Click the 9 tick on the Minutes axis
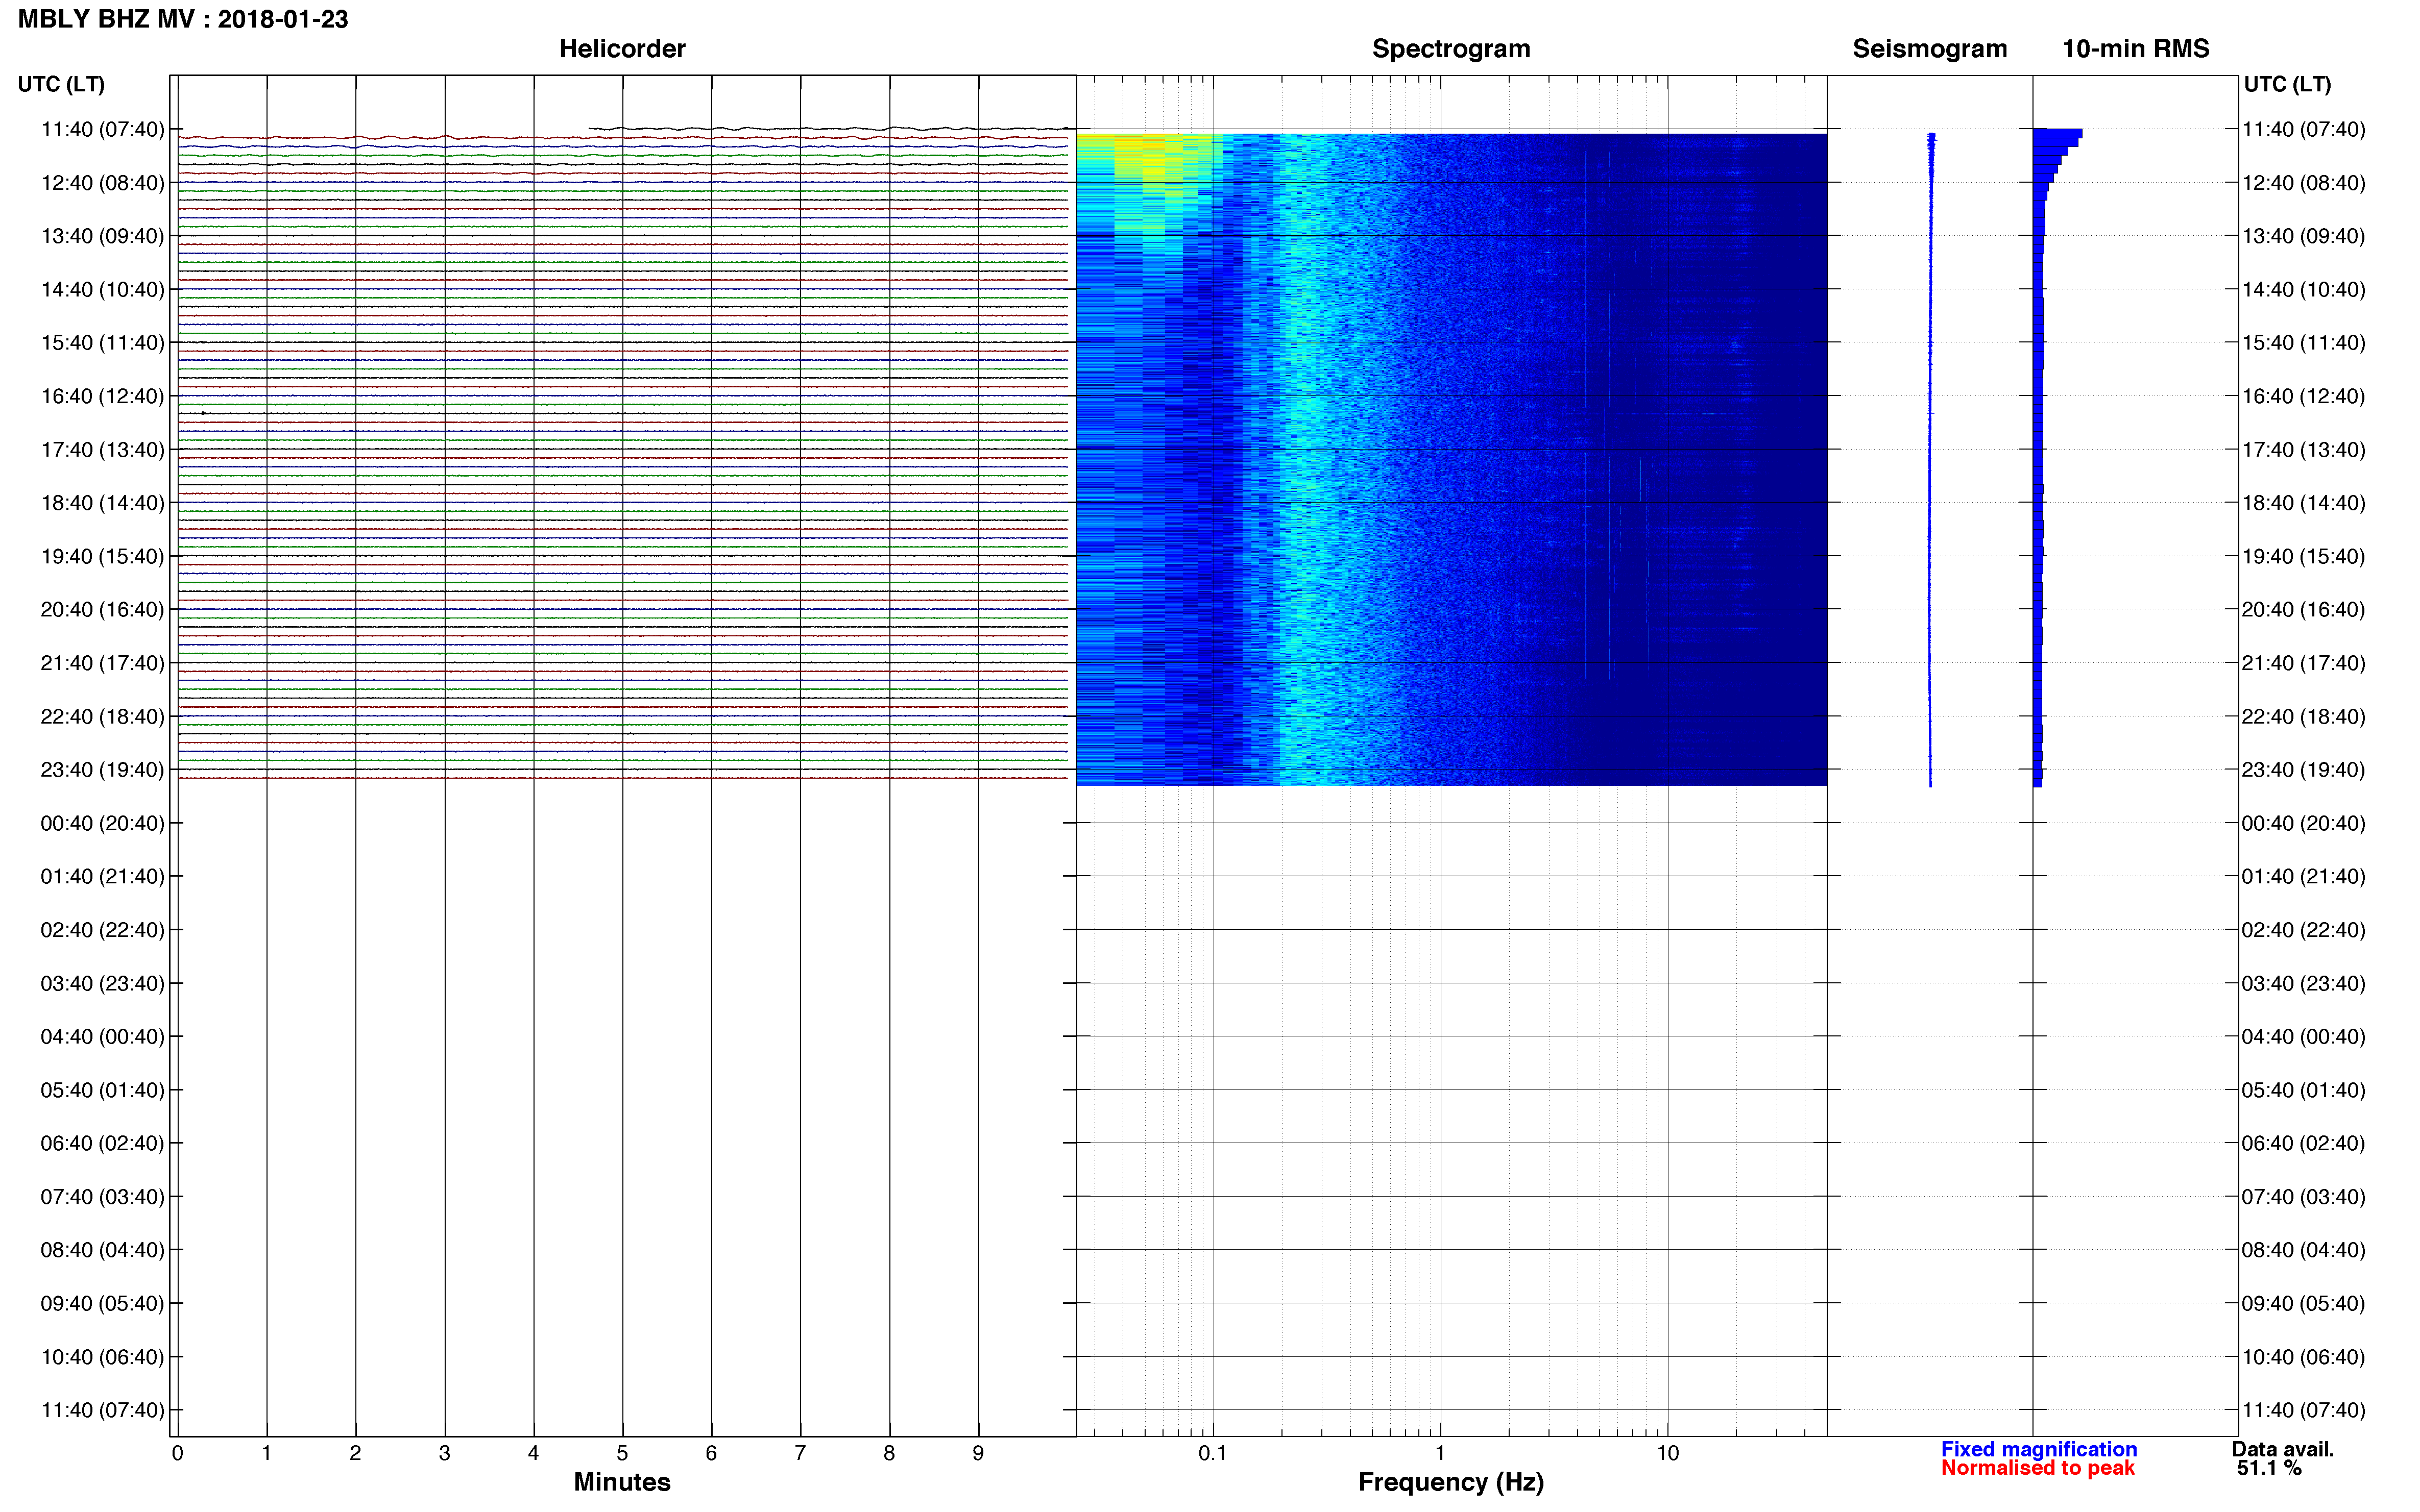2420x1512 pixels. (x=978, y=1453)
